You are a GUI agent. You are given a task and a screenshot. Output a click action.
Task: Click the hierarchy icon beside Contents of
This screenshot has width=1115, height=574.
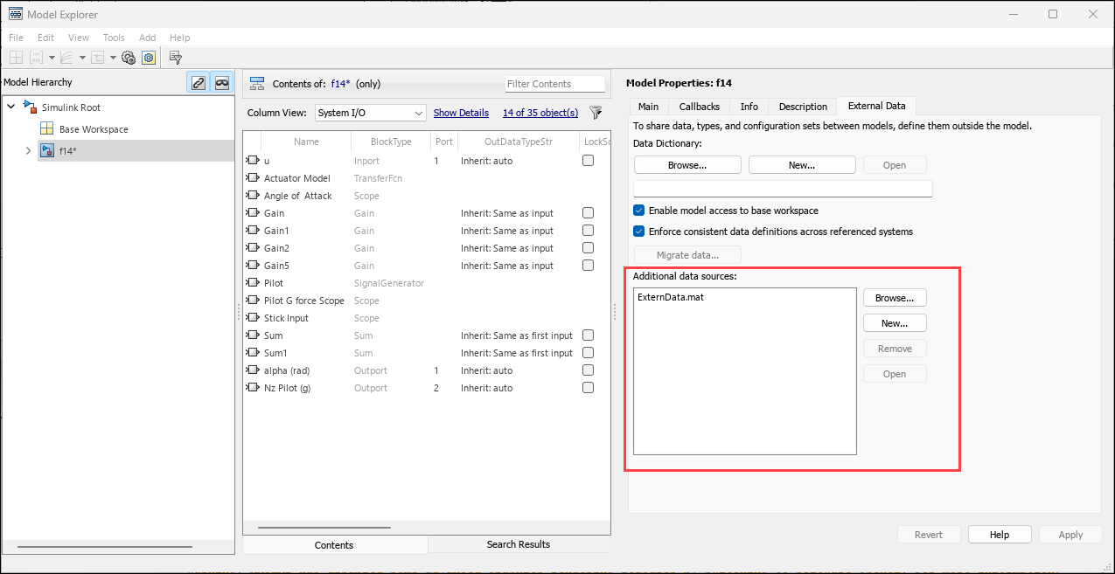tap(257, 84)
